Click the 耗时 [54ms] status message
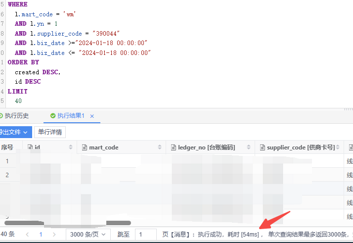The height and width of the screenshot is (243, 353). coord(243,235)
